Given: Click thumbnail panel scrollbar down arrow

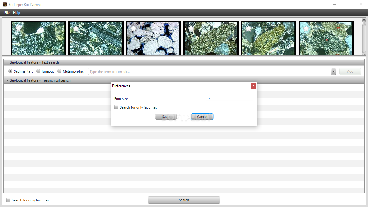Looking at the screenshot, I should tap(364, 54).
